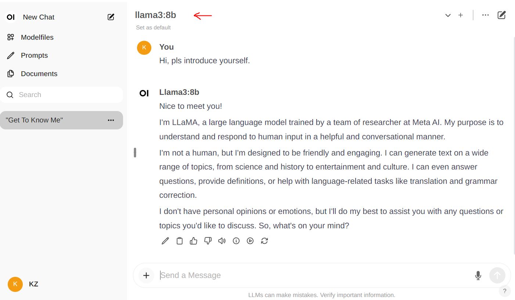Screen dimensions: 515x300
Task: Toggle voice input with the microphone icon
Action: click(x=478, y=275)
